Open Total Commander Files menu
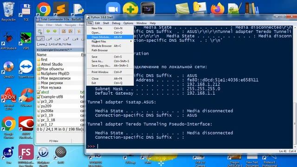Screen dimensions: 297x167 click(40, 25)
